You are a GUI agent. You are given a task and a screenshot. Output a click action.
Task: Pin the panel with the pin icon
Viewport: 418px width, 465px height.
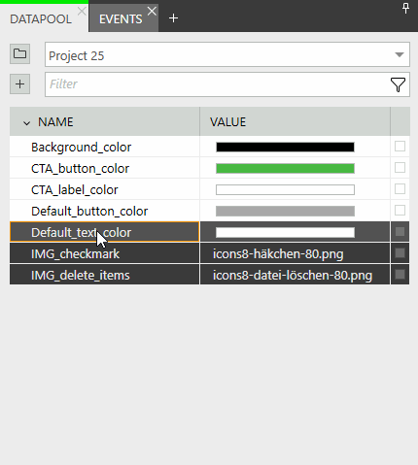(405, 9)
